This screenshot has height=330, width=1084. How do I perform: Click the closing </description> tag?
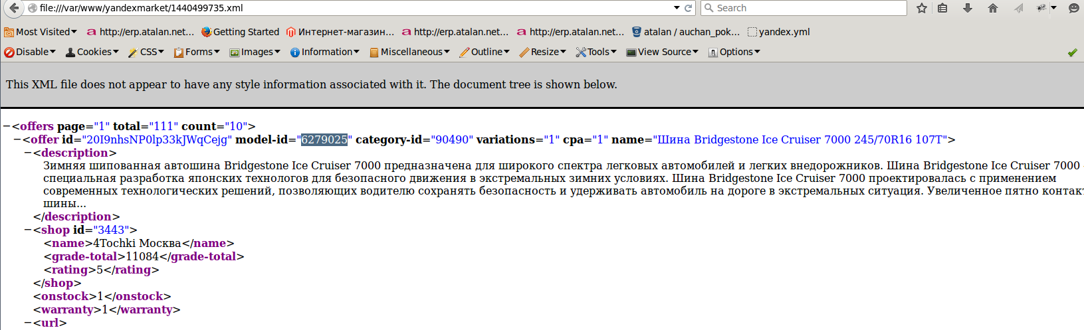point(76,216)
